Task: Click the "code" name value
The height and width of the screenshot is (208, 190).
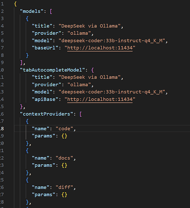Action: (64, 129)
